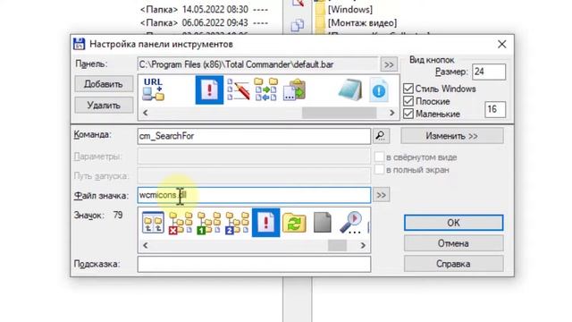Screen dimensions: 572x322
Task: Focus the Файл значка field with wcmicons.dll
Action: 254,195
